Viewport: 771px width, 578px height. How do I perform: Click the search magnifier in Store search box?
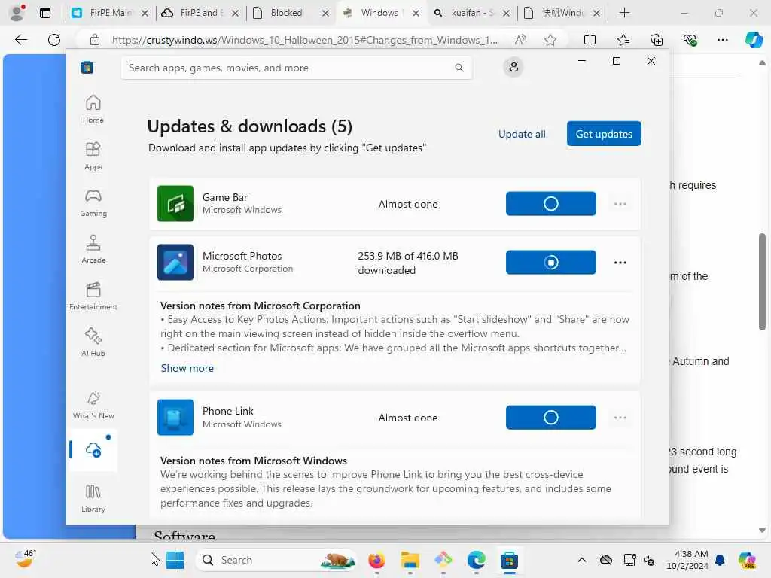[x=459, y=68]
